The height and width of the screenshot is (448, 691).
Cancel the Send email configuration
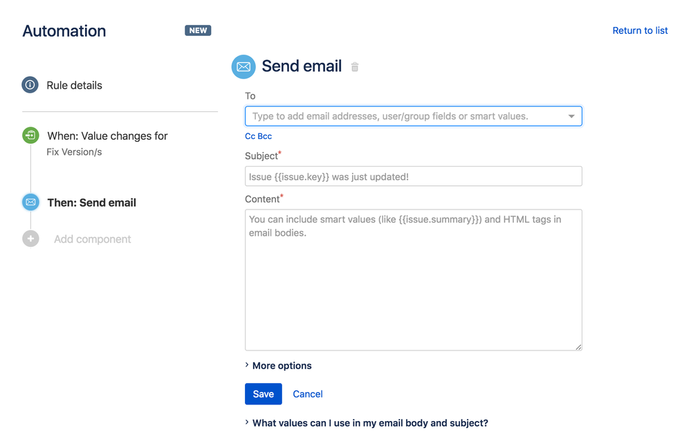click(x=307, y=393)
